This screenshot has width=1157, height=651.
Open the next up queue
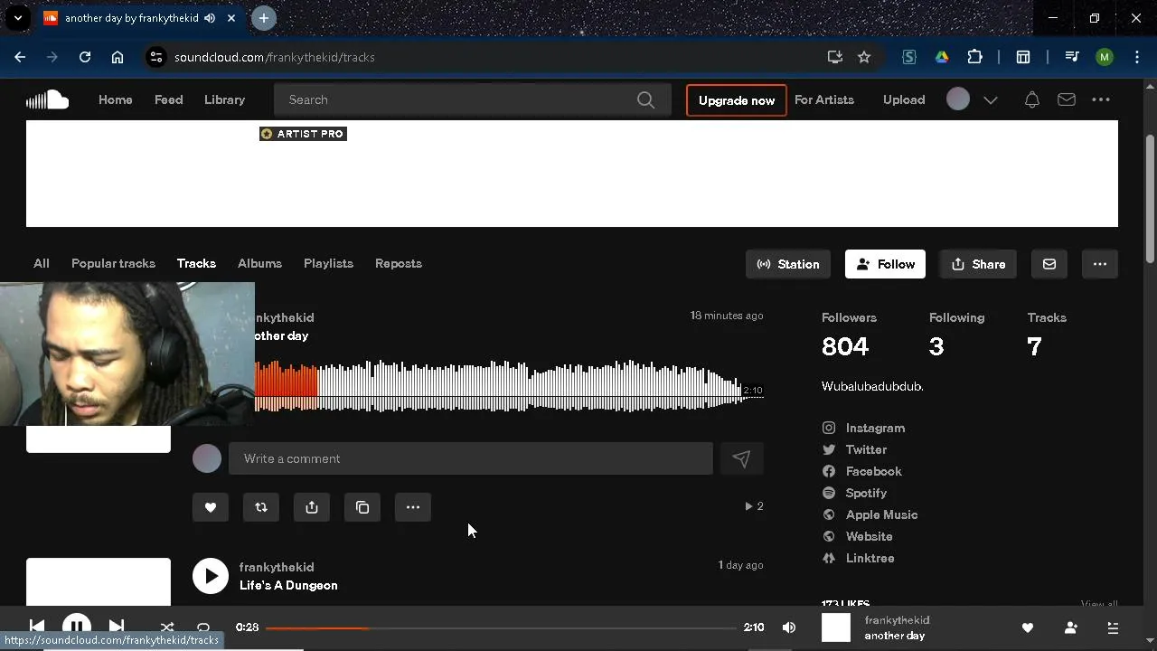(1113, 627)
